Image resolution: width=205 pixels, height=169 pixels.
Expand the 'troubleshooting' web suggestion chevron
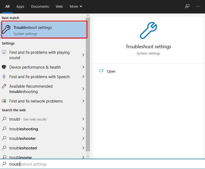[83, 129]
